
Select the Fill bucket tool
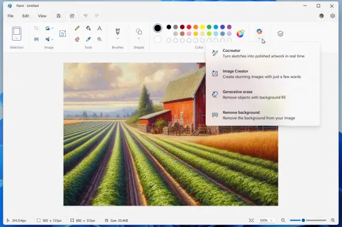88,28
